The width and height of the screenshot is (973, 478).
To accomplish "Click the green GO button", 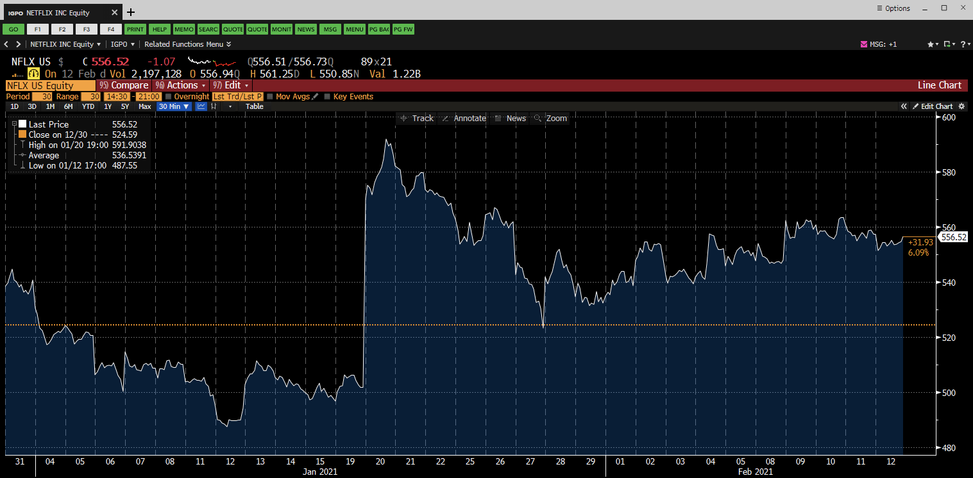I will [13, 29].
